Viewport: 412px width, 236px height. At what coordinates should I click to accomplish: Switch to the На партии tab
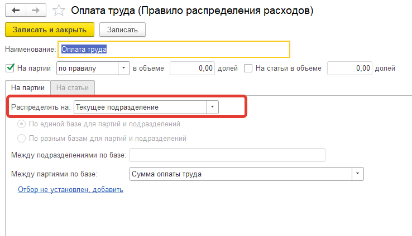[28, 87]
